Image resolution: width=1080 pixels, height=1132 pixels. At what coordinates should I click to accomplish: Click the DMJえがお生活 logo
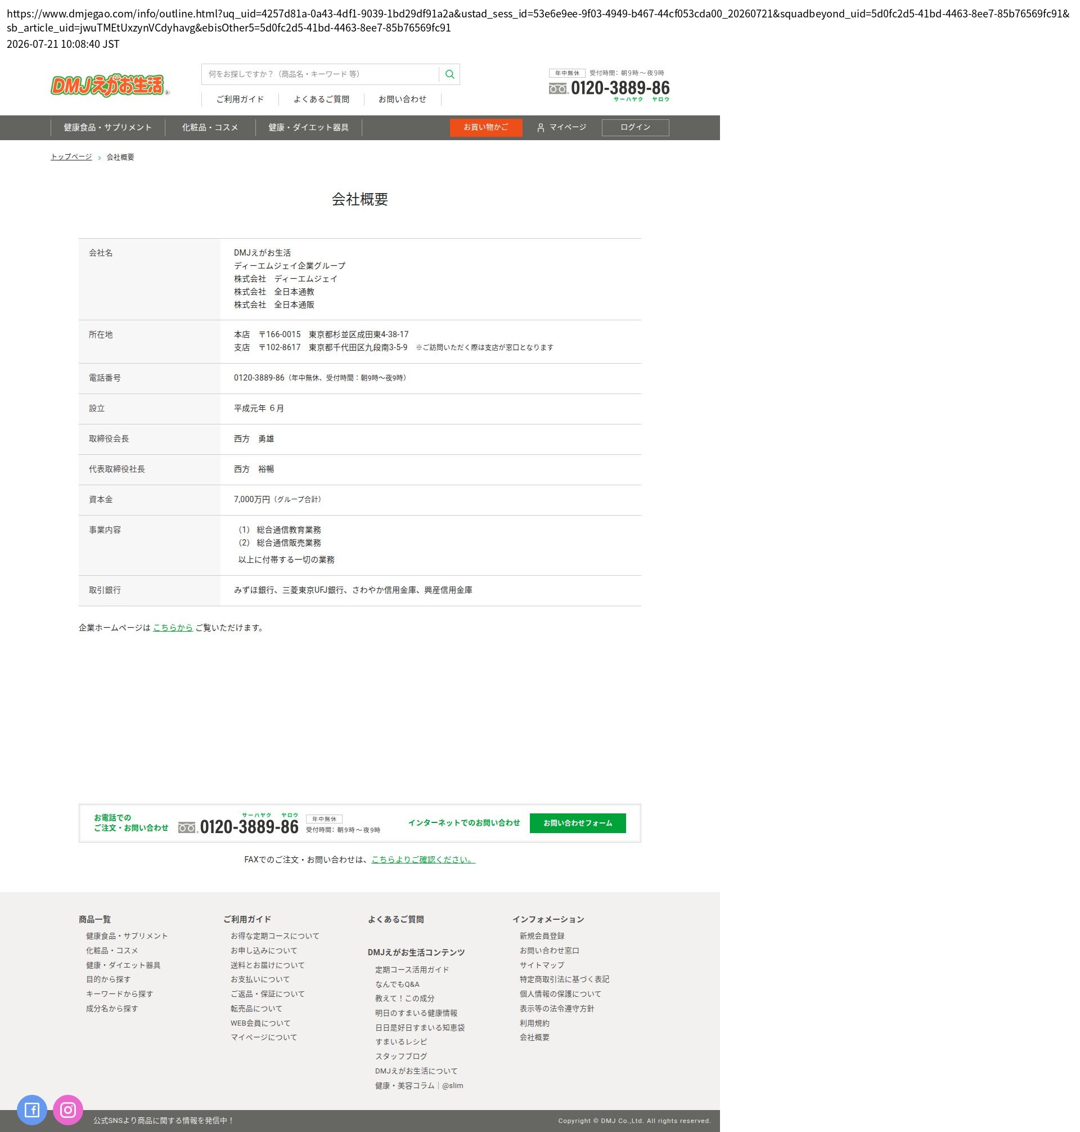pyautogui.click(x=109, y=85)
